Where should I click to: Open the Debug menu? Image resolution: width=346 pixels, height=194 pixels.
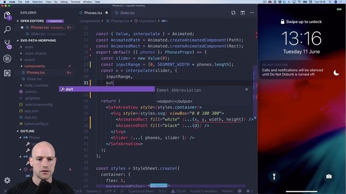click(64, 2)
